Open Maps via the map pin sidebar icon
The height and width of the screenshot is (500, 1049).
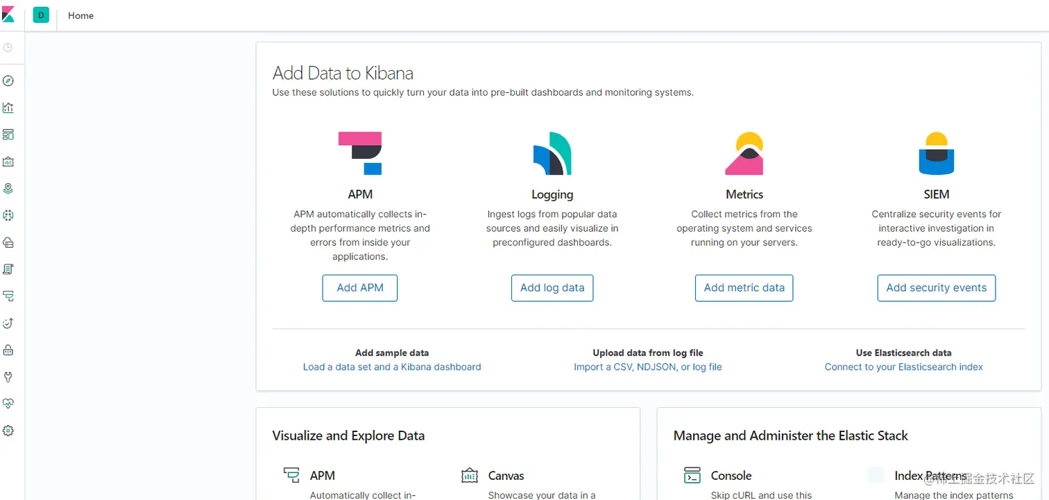click(x=8, y=189)
